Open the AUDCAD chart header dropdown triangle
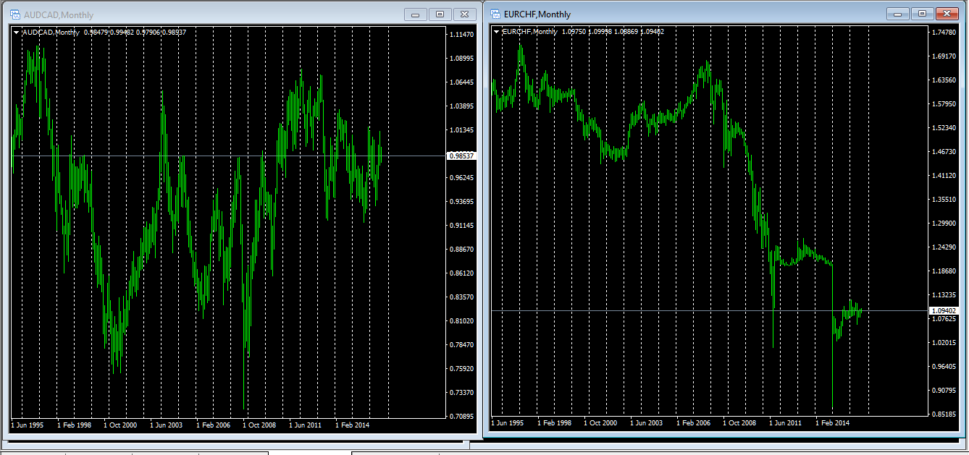Image resolution: width=969 pixels, height=455 pixels. tap(16, 32)
